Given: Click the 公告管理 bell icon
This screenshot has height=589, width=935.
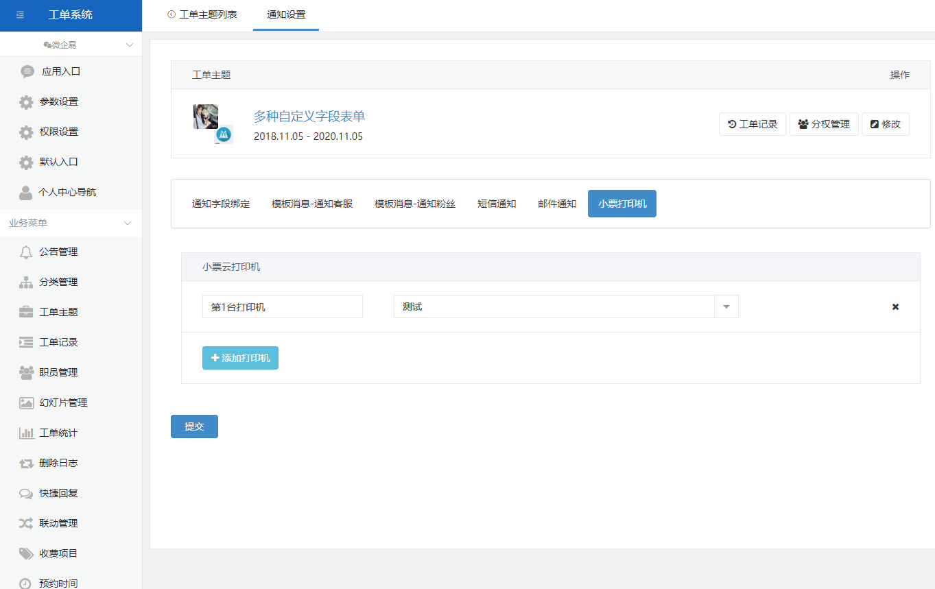Looking at the screenshot, I should point(26,252).
